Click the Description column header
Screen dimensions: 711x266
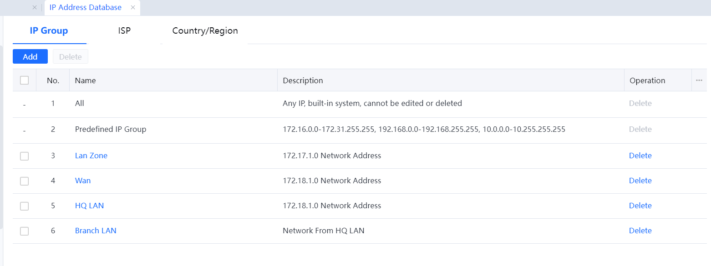(303, 80)
